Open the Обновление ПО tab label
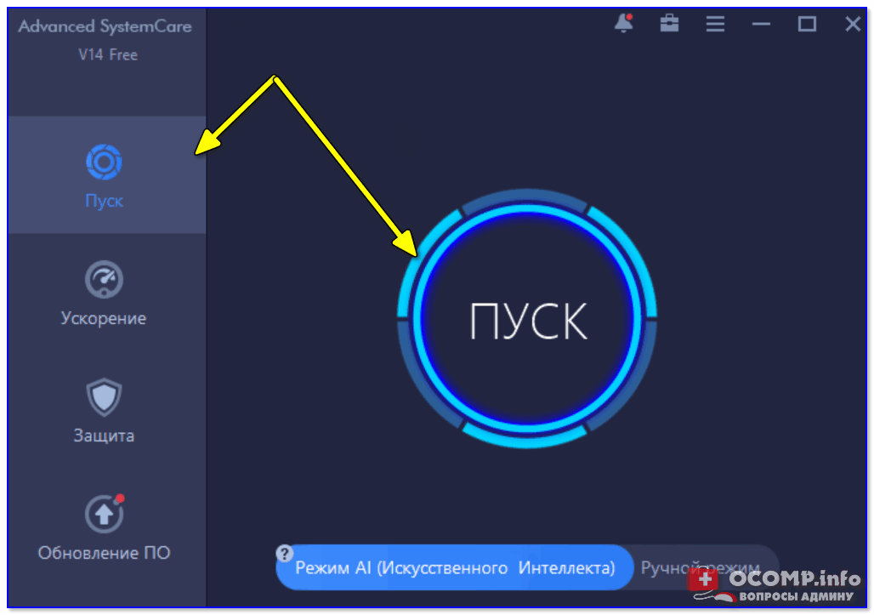This screenshot has width=874, height=615. (x=105, y=553)
